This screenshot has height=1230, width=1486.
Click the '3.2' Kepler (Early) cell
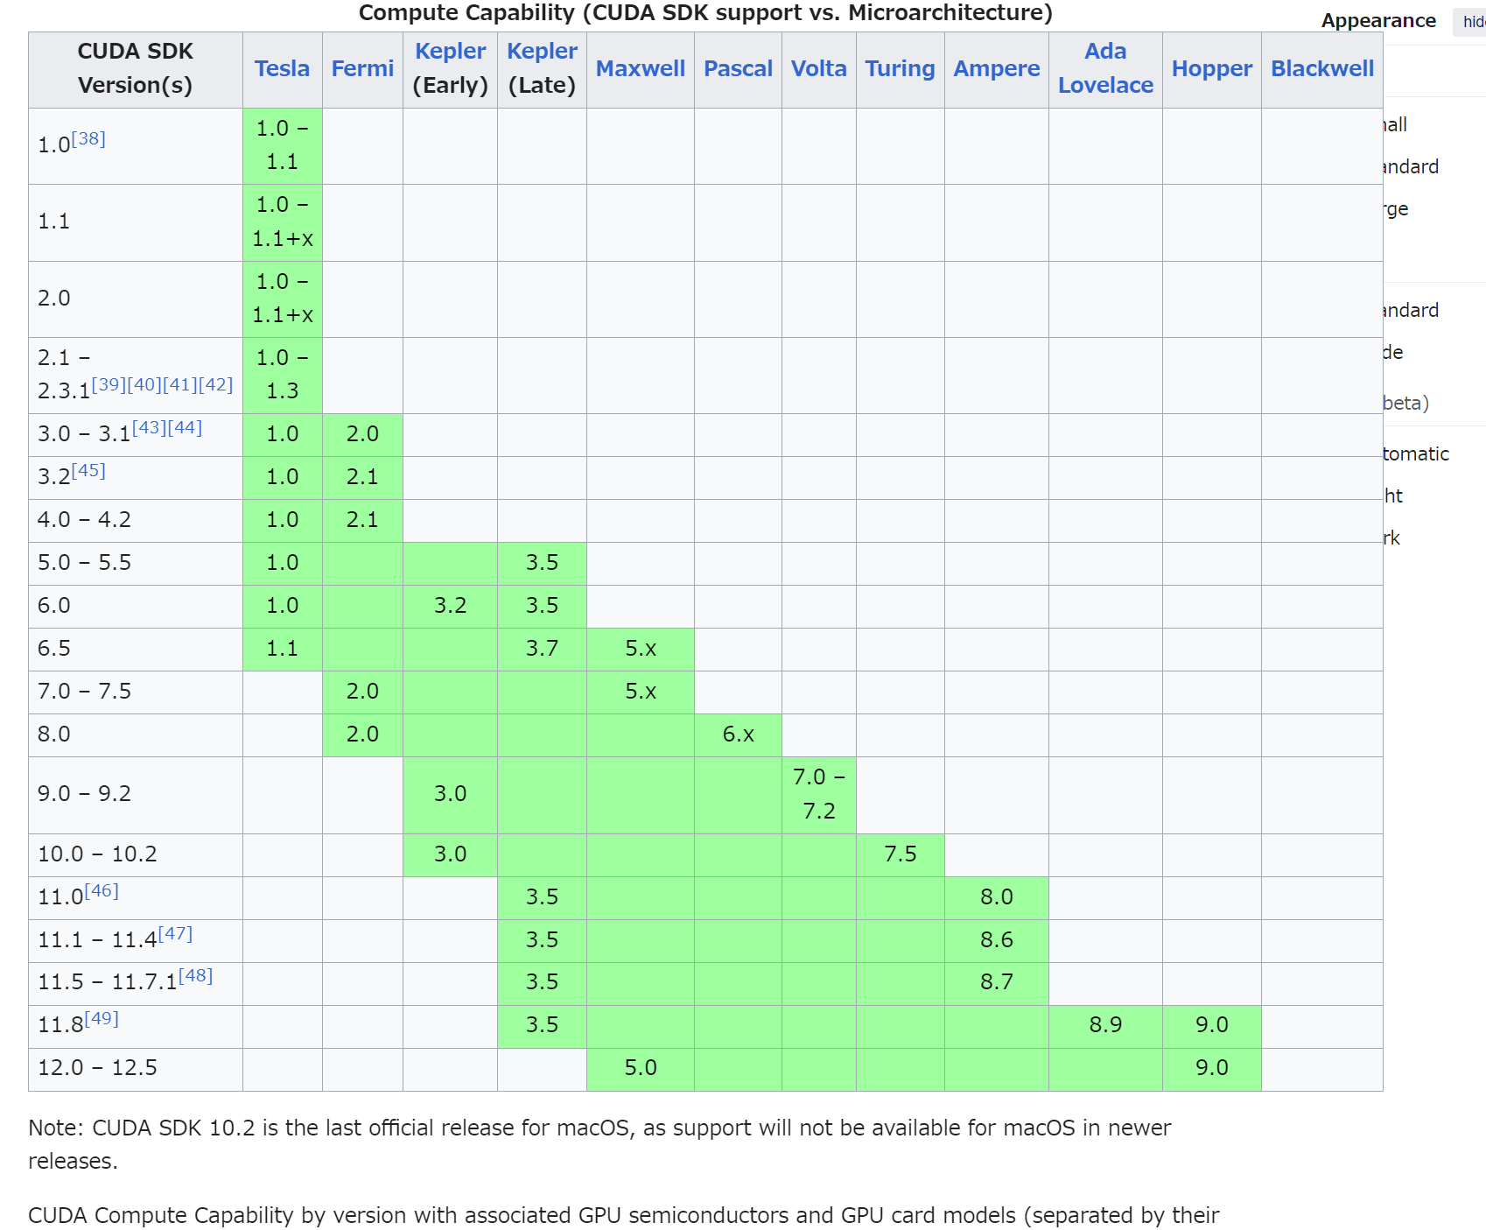(x=450, y=607)
